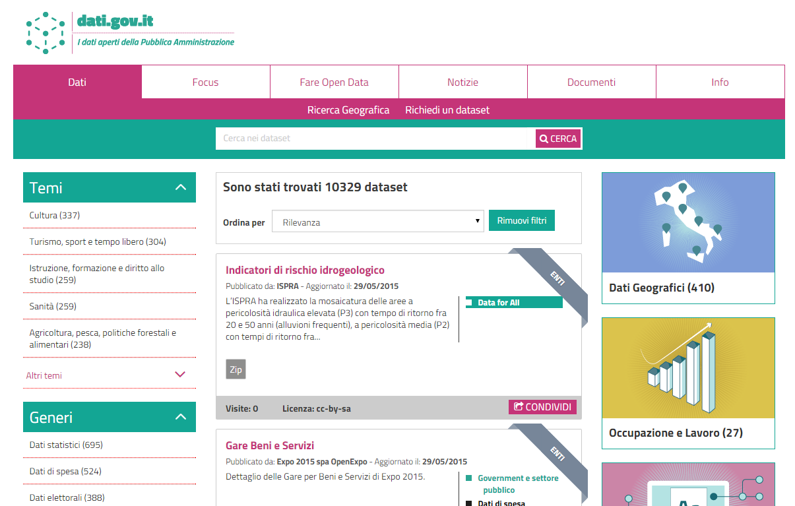795x506 pixels.
Task: Filter by Agricoltura, pesca, politiche forestali
Action: pyautogui.click(x=103, y=338)
